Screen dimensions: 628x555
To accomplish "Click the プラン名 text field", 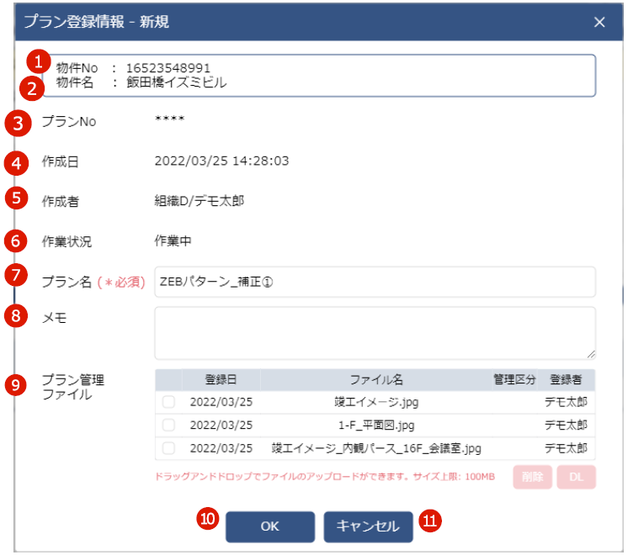I will 375,283.
